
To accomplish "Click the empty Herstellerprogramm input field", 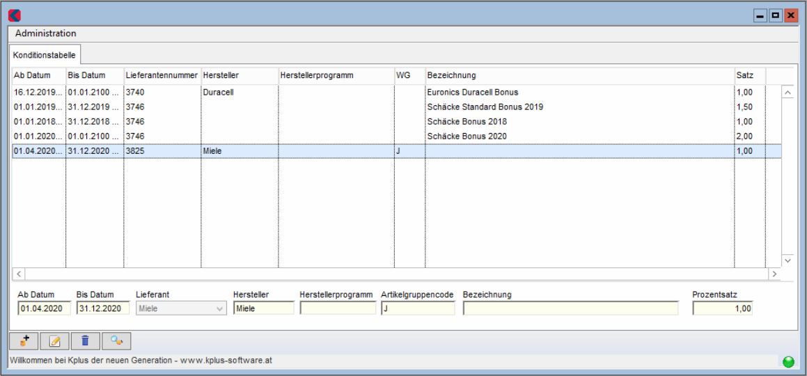I will click(x=338, y=308).
